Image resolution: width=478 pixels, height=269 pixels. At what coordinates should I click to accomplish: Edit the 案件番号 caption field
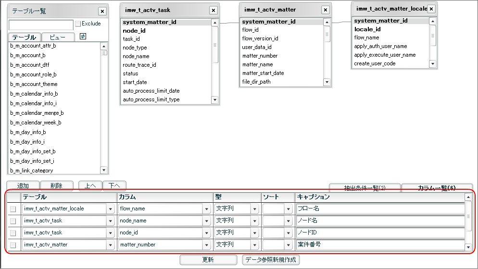(x=380, y=245)
